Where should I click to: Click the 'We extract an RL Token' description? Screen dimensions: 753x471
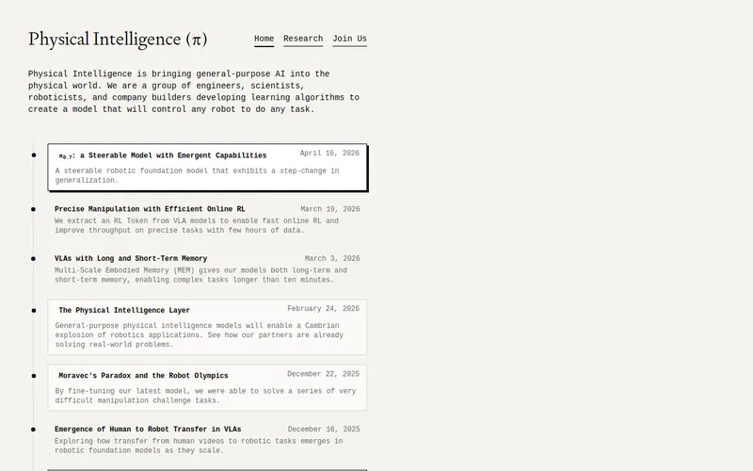click(x=197, y=225)
